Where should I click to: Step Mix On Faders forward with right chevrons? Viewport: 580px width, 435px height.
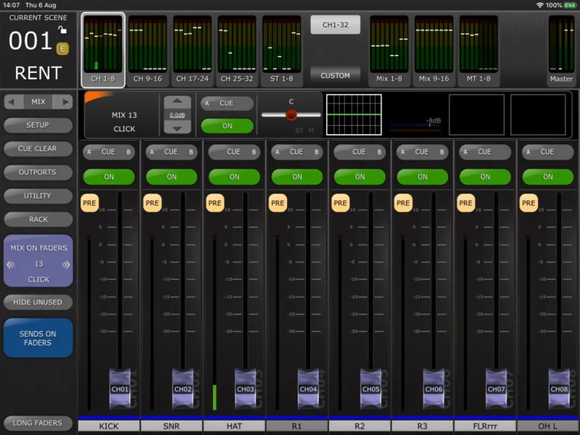(x=66, y=264)
